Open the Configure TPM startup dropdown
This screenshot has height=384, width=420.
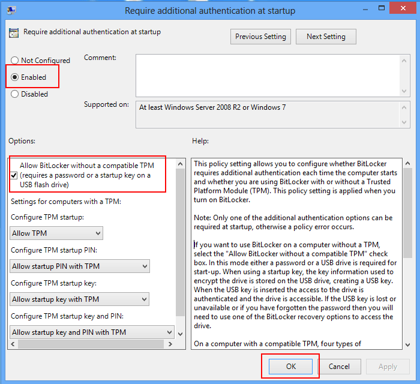56,233
